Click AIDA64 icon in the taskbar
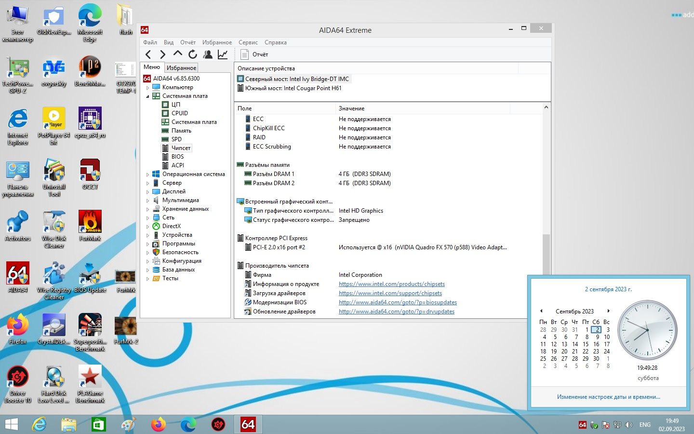Screen dimensions: 694x434 248,424
